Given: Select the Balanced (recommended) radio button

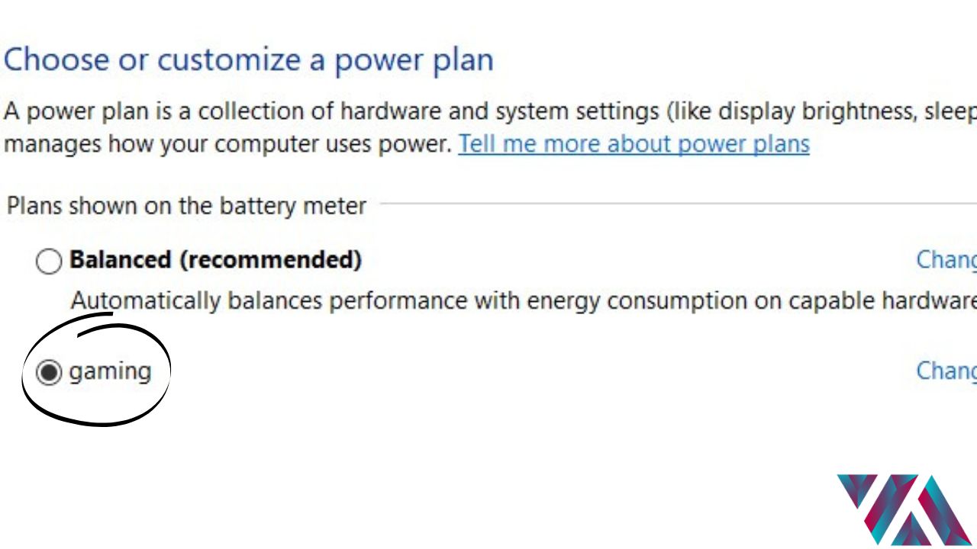Looking at the screenshot, I should tap(49, 262).
